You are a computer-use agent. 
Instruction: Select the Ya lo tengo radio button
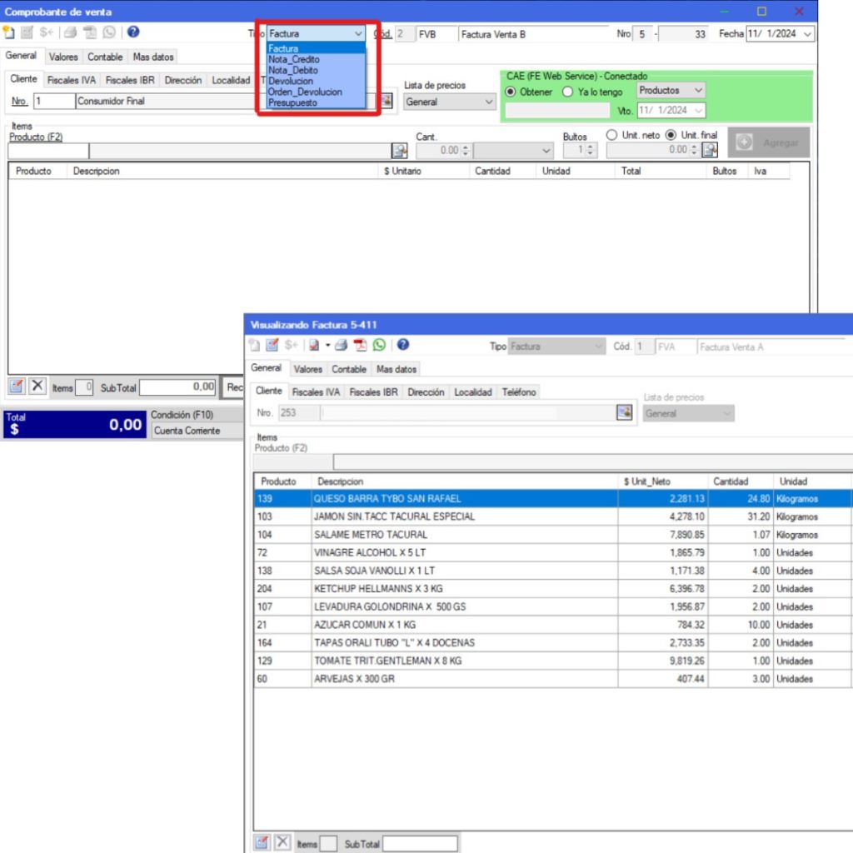click(x=568, y=92)
